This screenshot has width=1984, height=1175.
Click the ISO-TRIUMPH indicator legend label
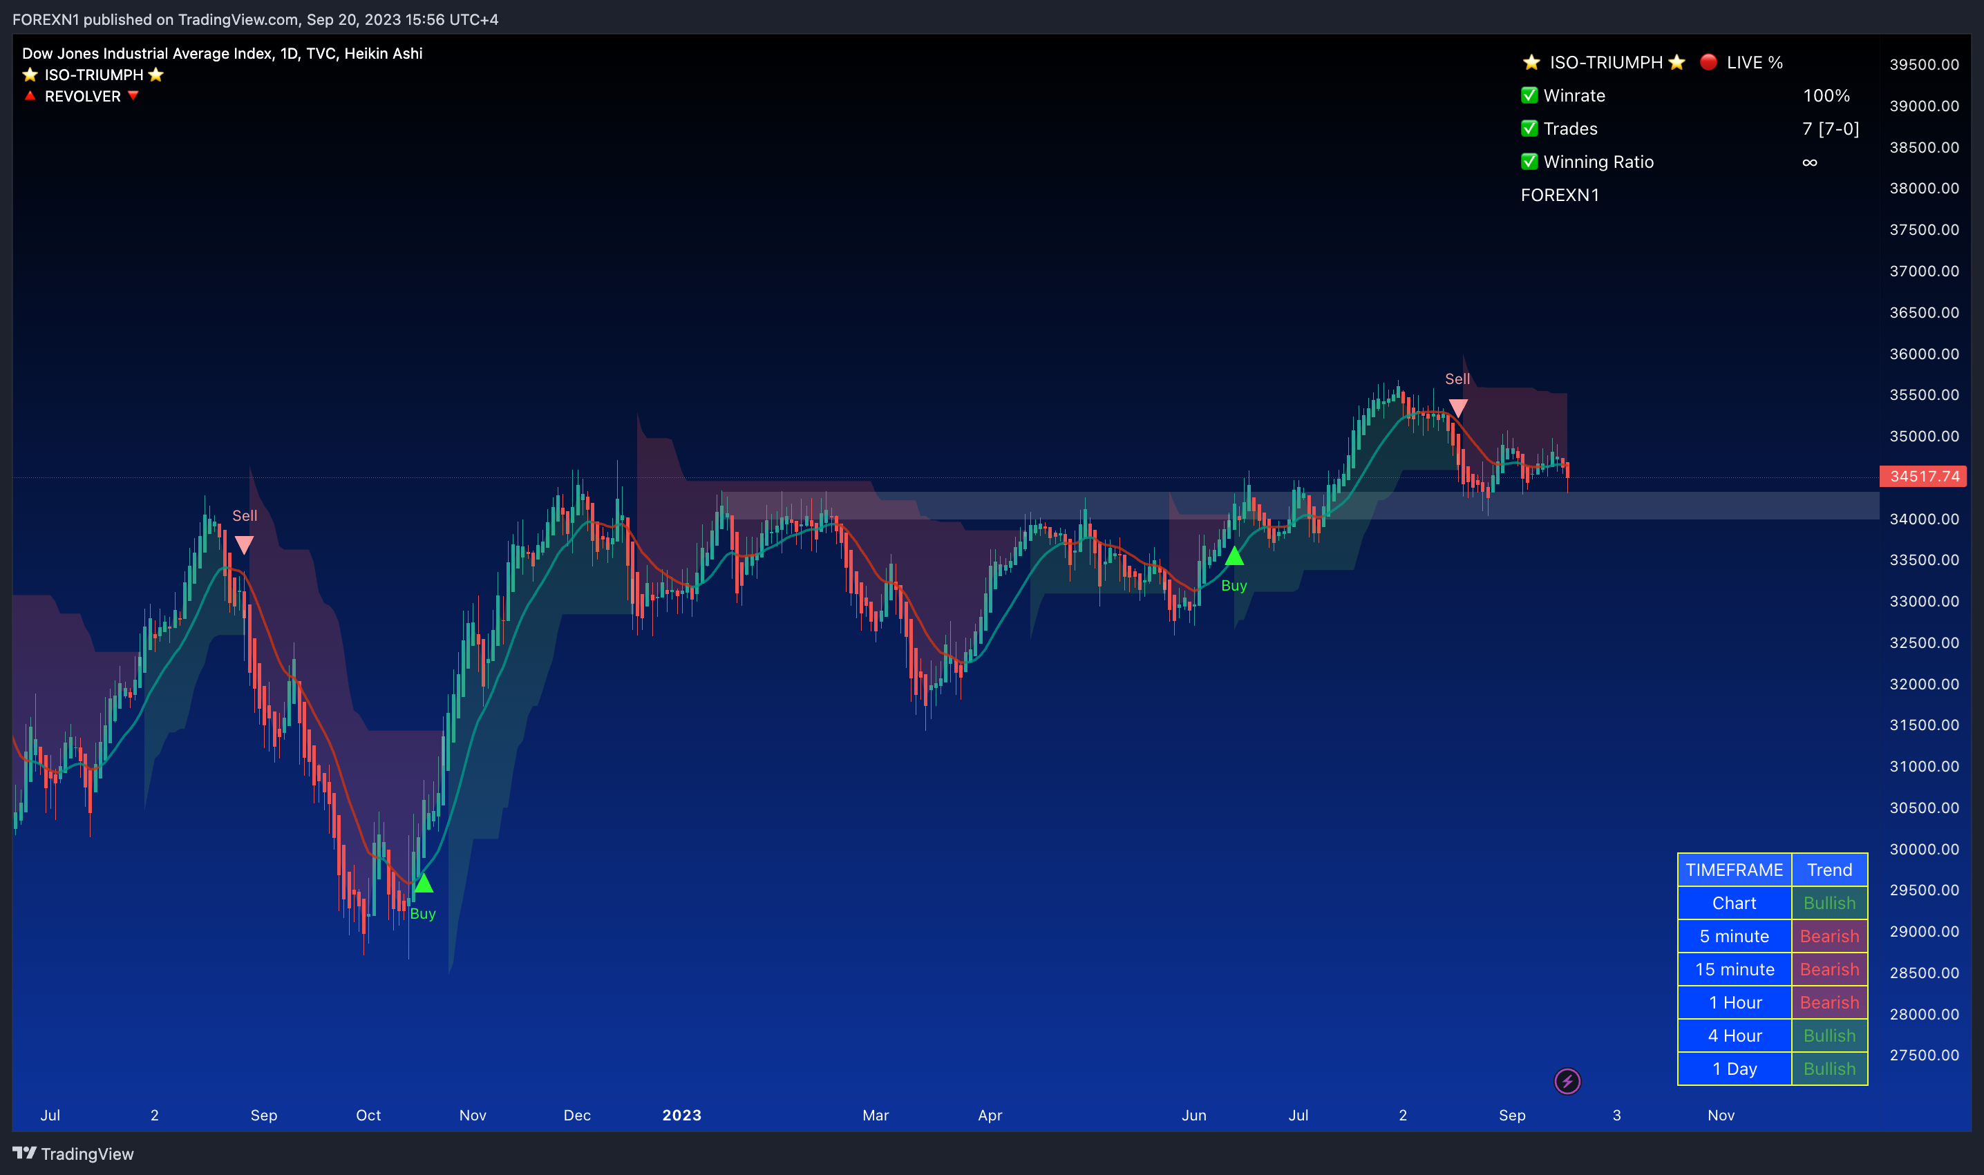(x=93, y=75)
